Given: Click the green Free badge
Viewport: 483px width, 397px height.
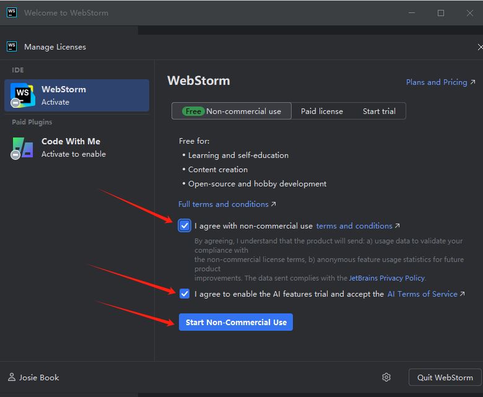Looking at the screenshot, I should [193, 111].
